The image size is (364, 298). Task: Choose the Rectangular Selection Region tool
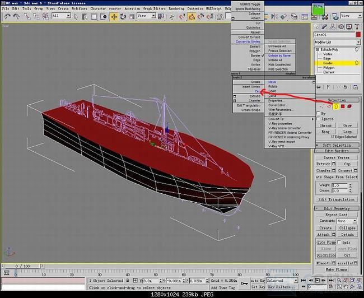[94, 16]
